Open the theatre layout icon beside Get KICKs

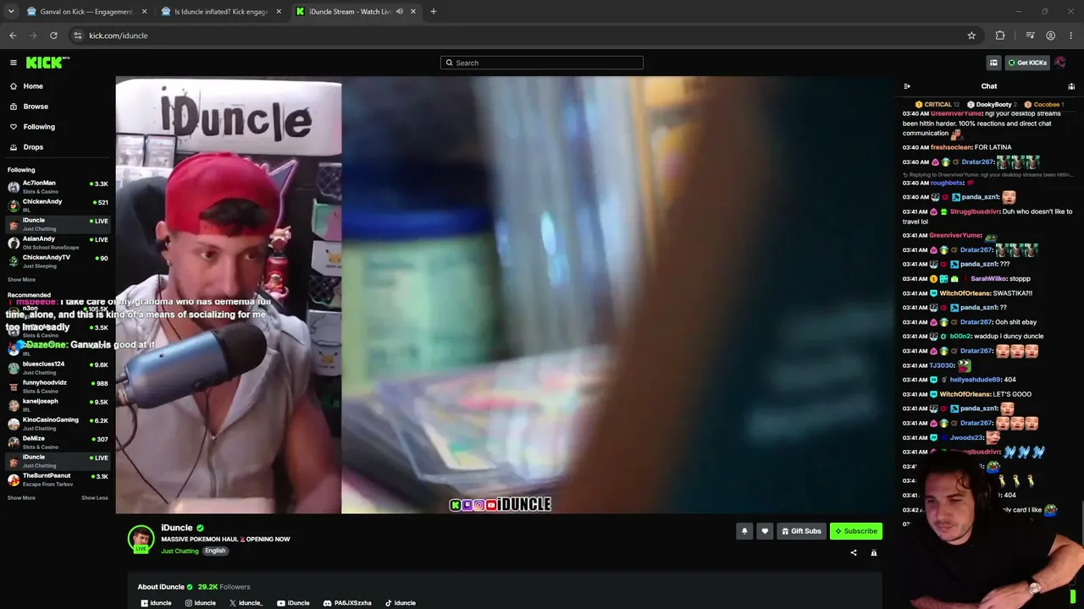pos(993,63)
